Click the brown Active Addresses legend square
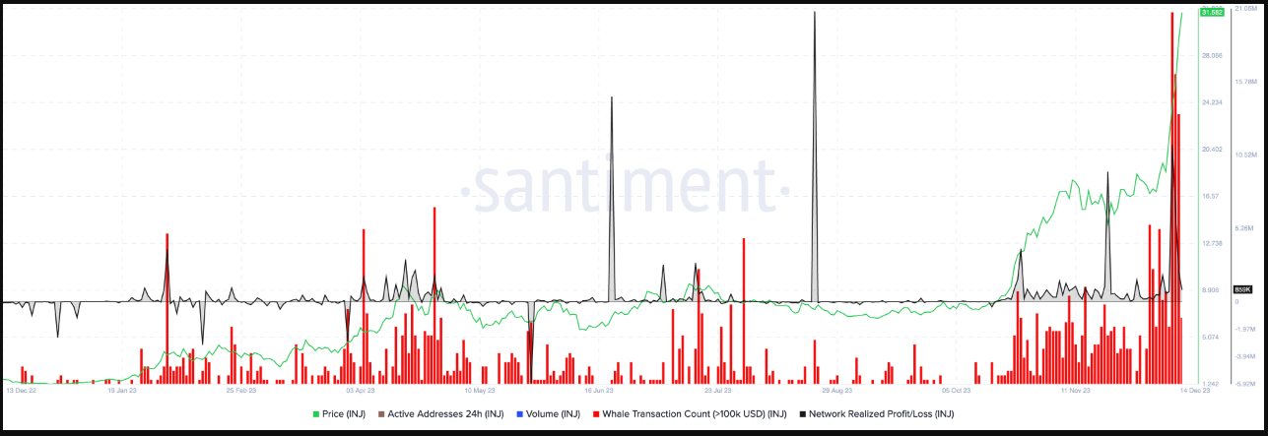Image resolution: width=1268 pixels, height=436 pixels. pyautogui.click(x=380, y=413)
